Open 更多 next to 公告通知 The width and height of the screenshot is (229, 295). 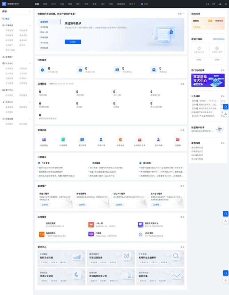click(223, 96)
